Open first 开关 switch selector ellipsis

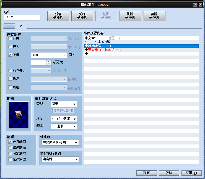(65, 39)
